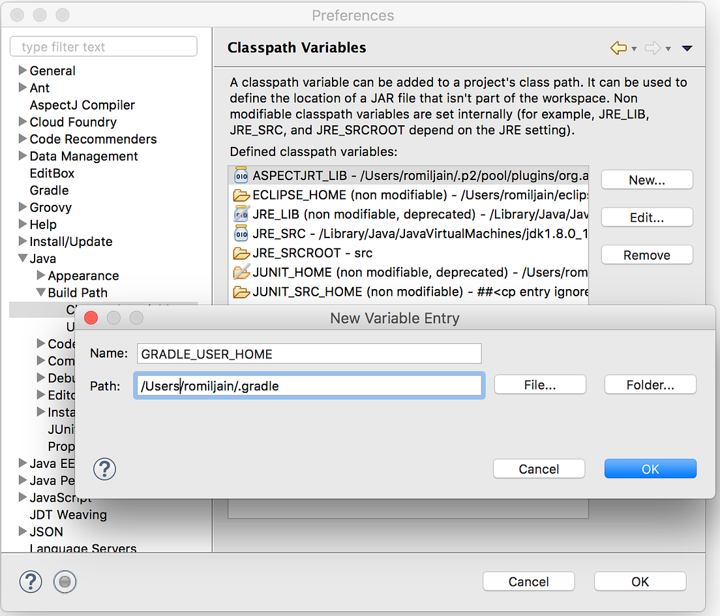
Task: Expand the General preferences category
Action: 22,70
